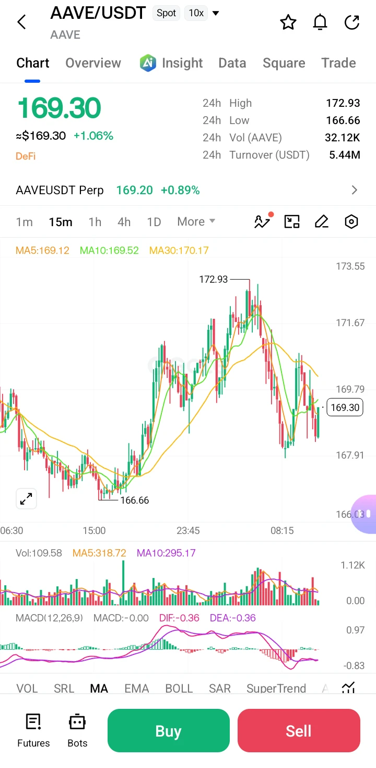Open Bots from bottom bar
The image size is (376, 768).
tap(77, 730)
